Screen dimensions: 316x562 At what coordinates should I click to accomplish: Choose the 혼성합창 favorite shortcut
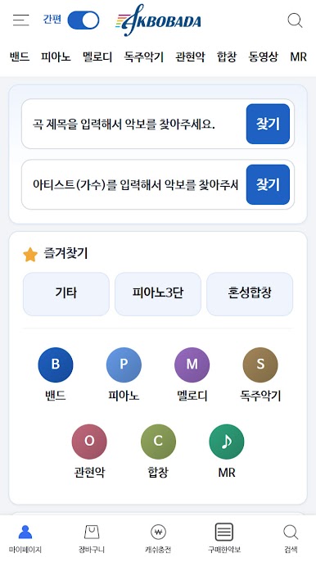pos(250,294)
